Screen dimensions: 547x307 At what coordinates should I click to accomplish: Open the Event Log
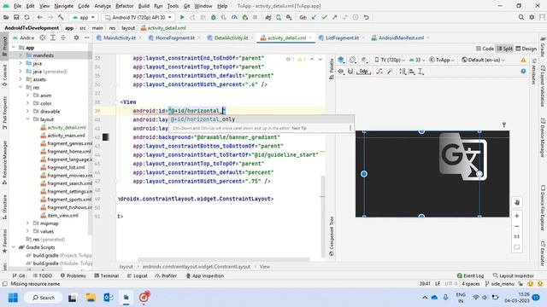(x=470, y=275)
